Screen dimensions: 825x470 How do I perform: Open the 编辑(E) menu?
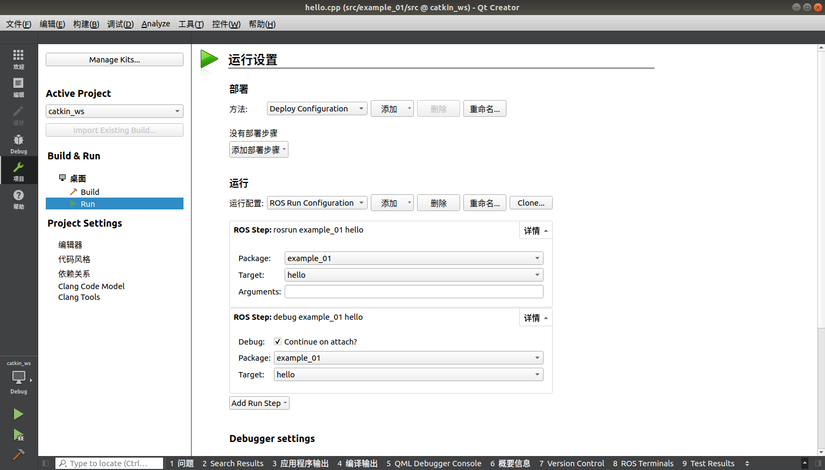52,24
